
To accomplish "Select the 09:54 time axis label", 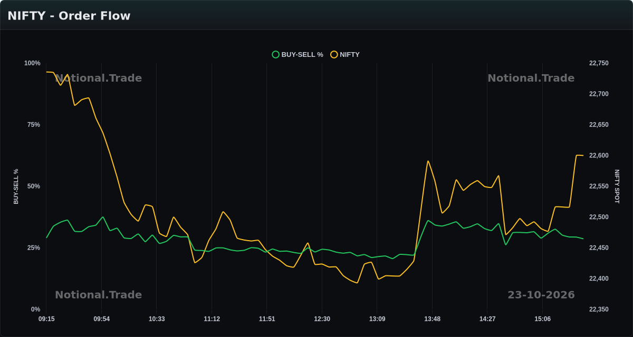I will coord(102,319).
